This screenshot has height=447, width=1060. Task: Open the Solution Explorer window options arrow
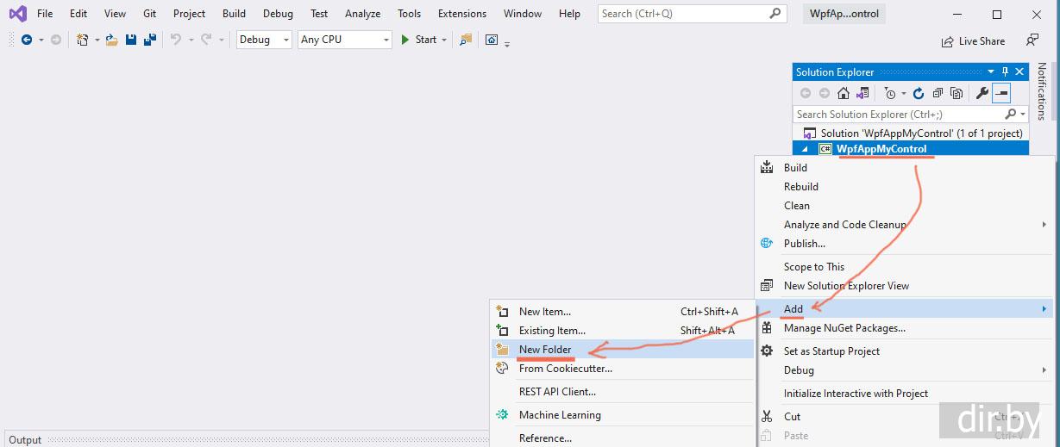tap(991, 72)
